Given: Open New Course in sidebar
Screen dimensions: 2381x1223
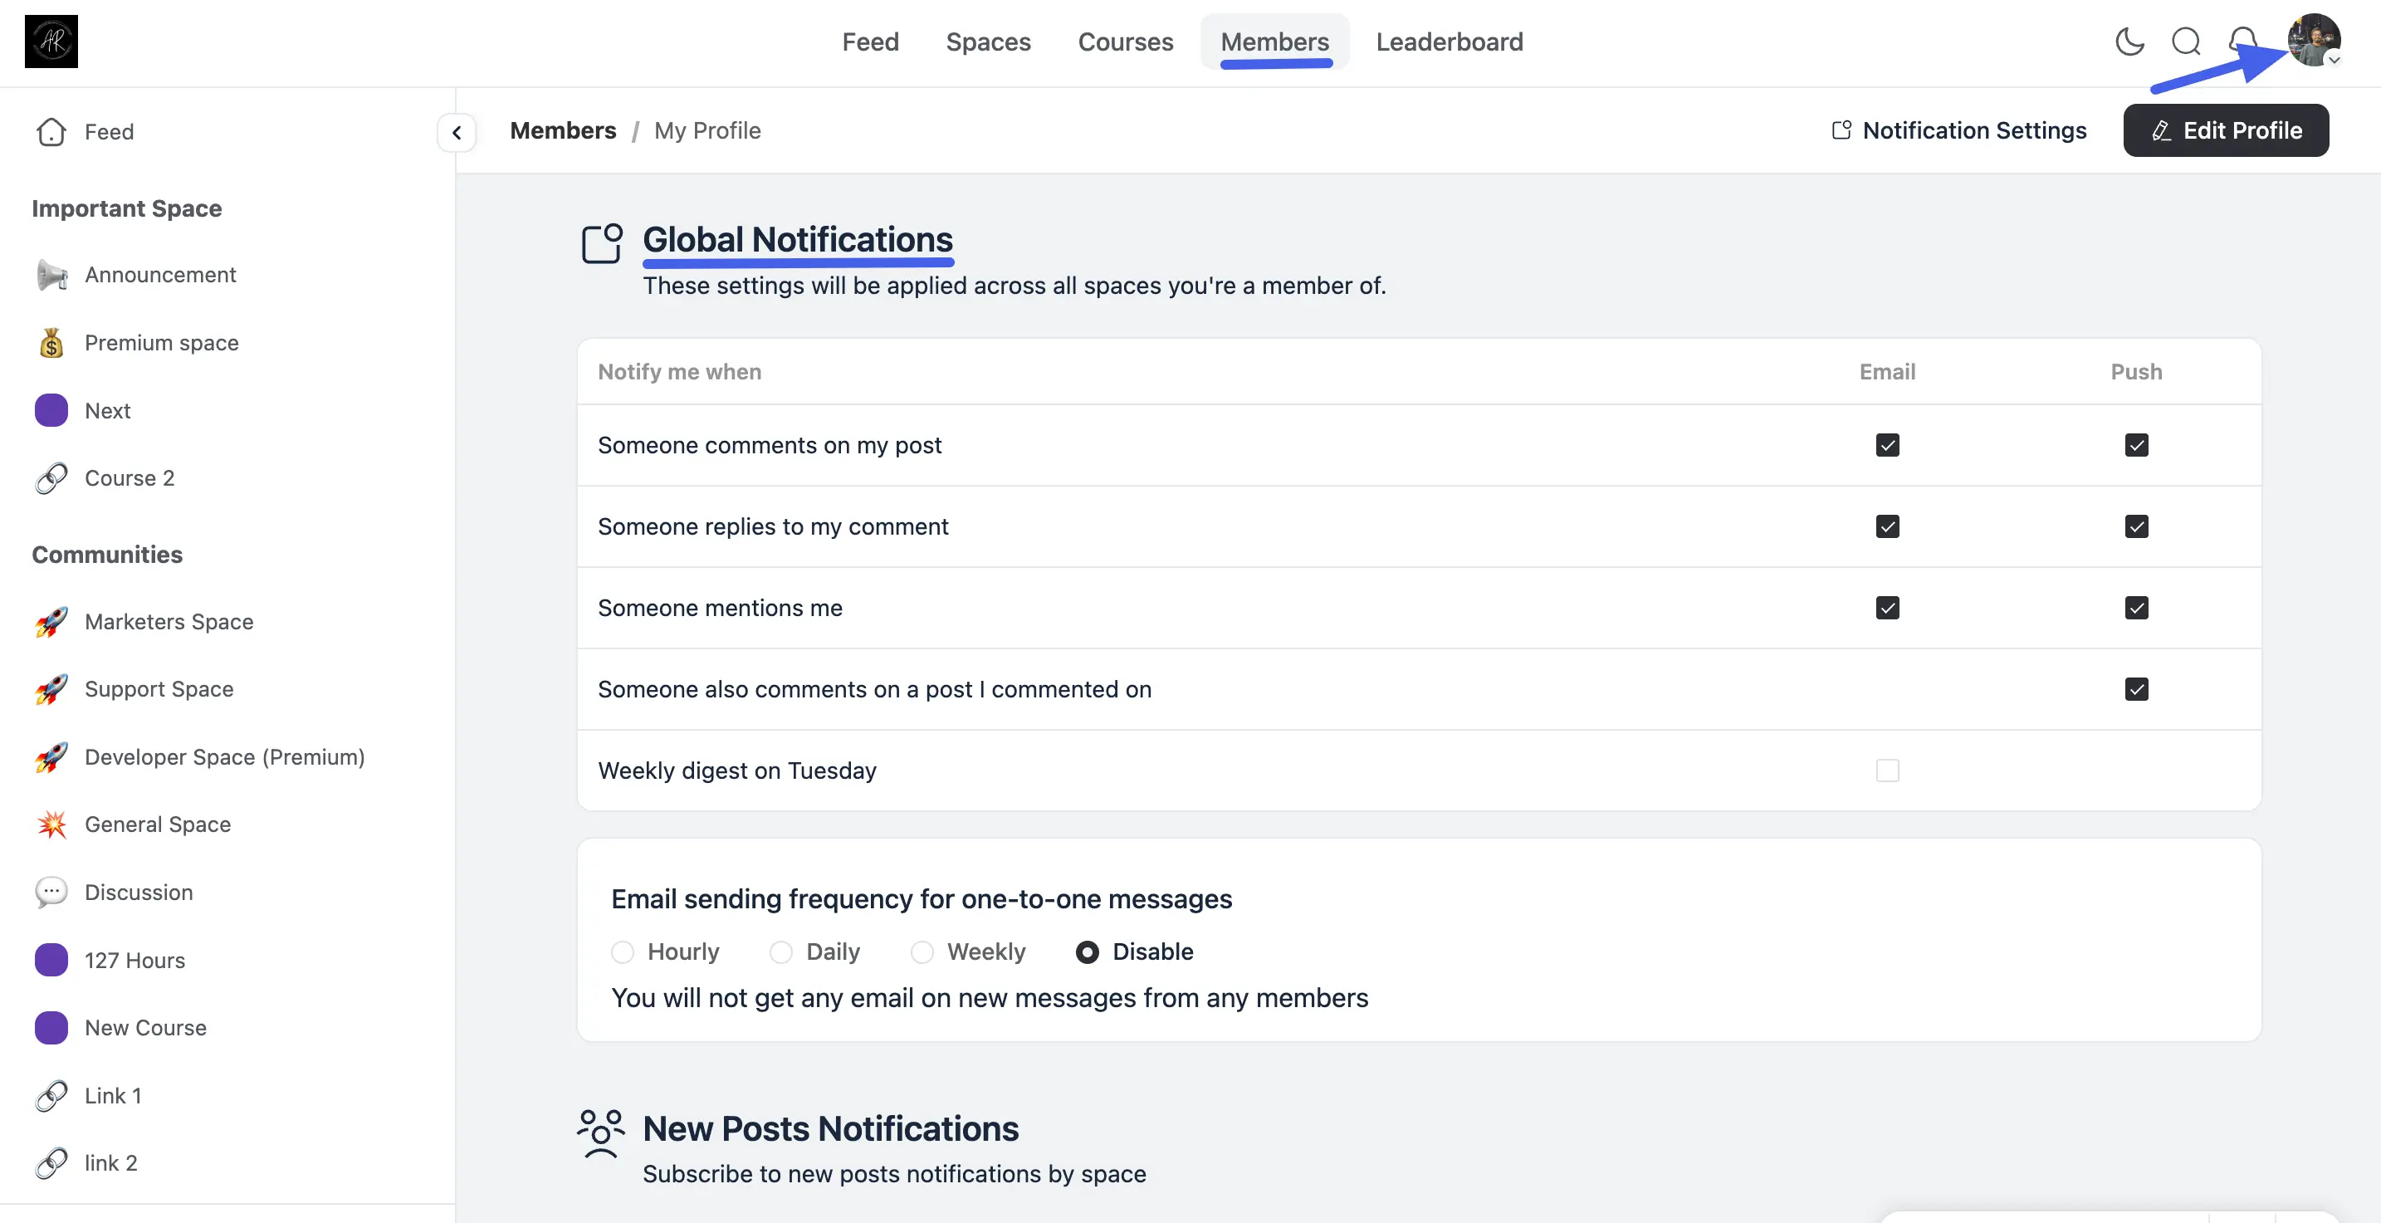Looking at the screenshot, I should (145, 1027).
